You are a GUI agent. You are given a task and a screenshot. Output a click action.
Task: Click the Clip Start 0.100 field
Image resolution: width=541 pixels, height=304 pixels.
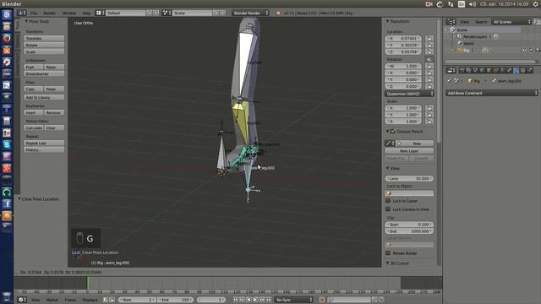409,225
